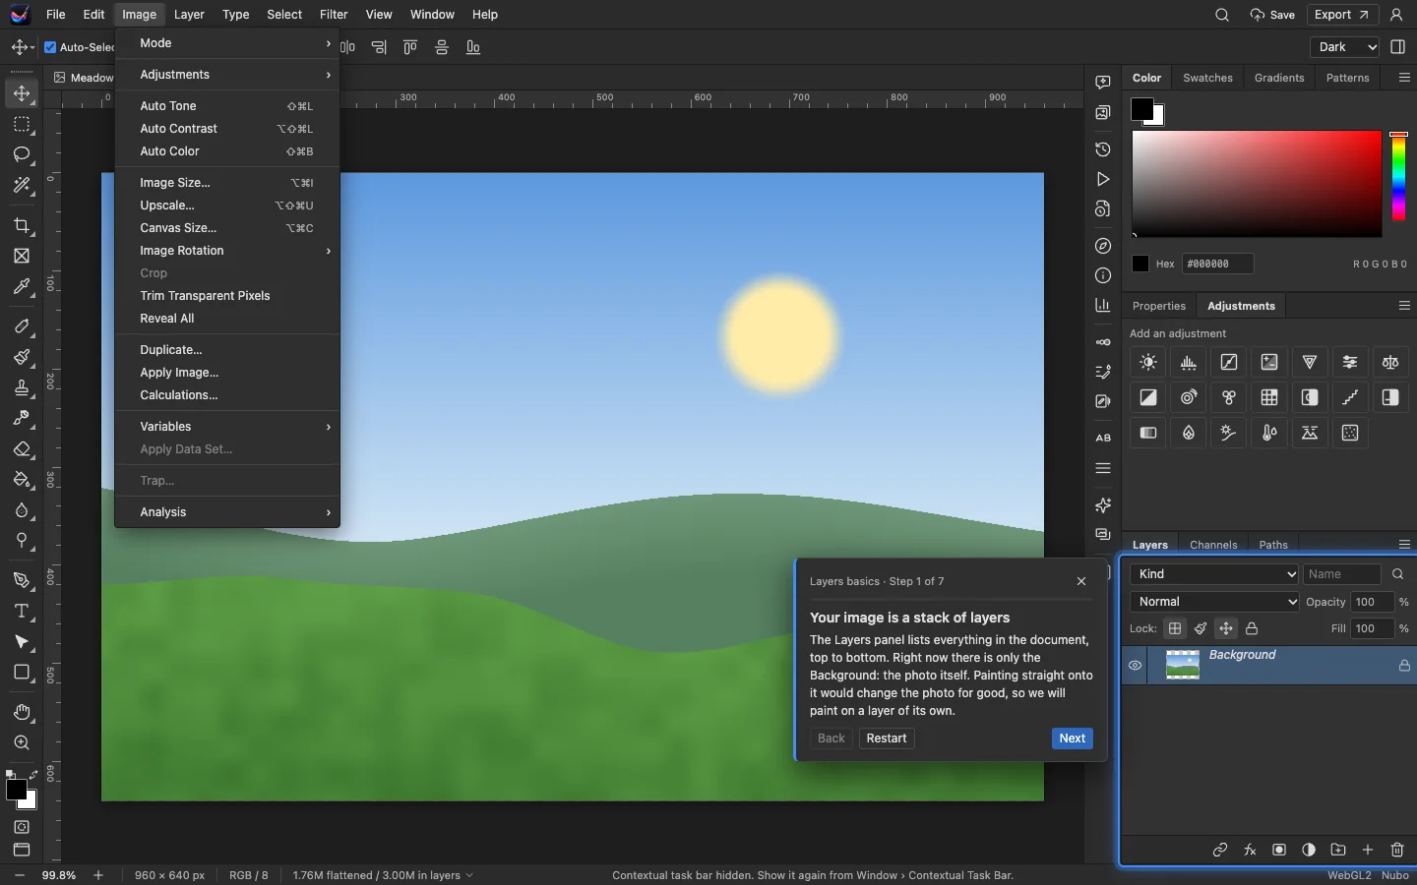
Task: Select the Hand tool
Action: pos(21,712)
